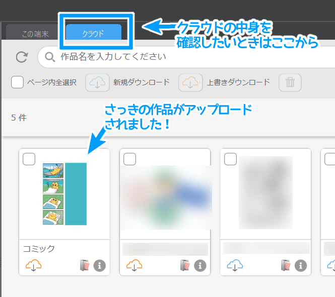
Task: Select the third work card checkbox
Action: [x=230, y=159]
